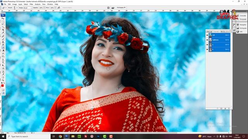Image resolution: width=248 pixels, height=139 pixels.
Task: Select the Crop tool
Action: click(x=3, y=30)
